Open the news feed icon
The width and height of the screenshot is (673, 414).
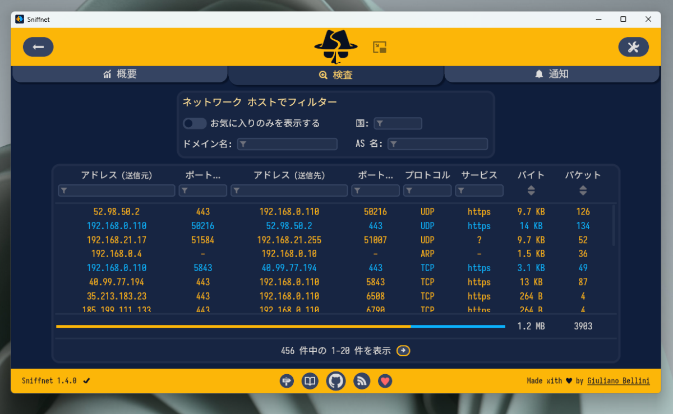coord(362,382)
